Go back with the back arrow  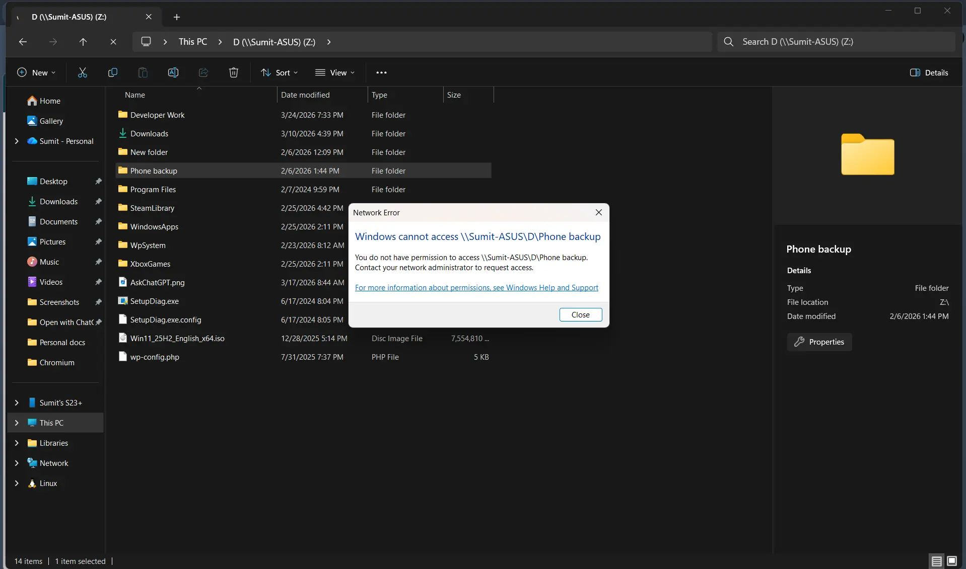23,42
